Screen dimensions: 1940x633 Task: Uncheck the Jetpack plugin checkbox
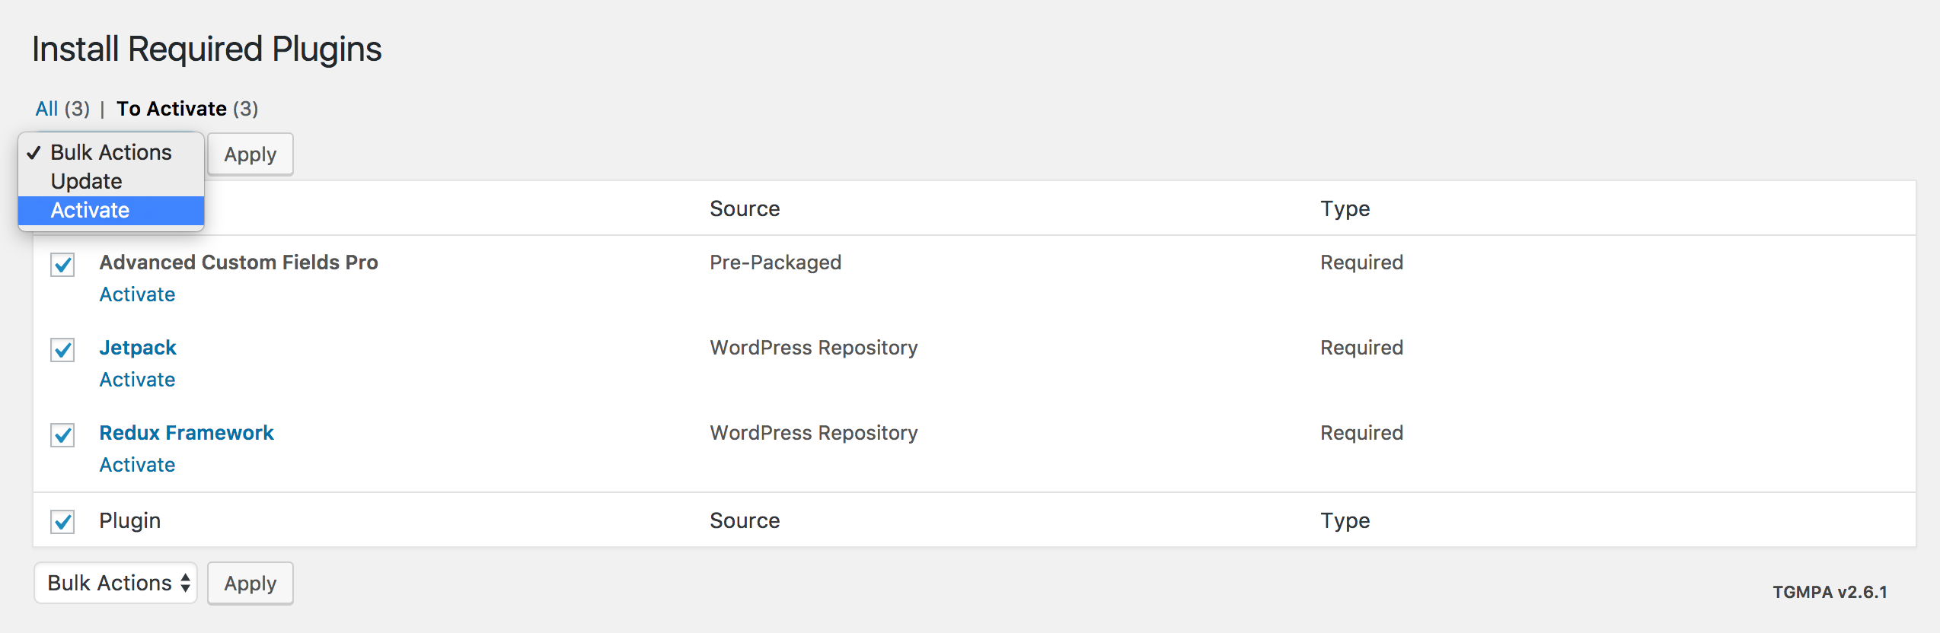pyautogui.click(x=62, y=350)
